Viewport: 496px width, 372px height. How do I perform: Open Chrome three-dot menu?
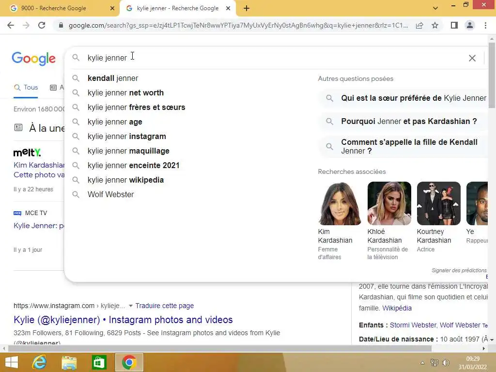[x=485, y=25]
